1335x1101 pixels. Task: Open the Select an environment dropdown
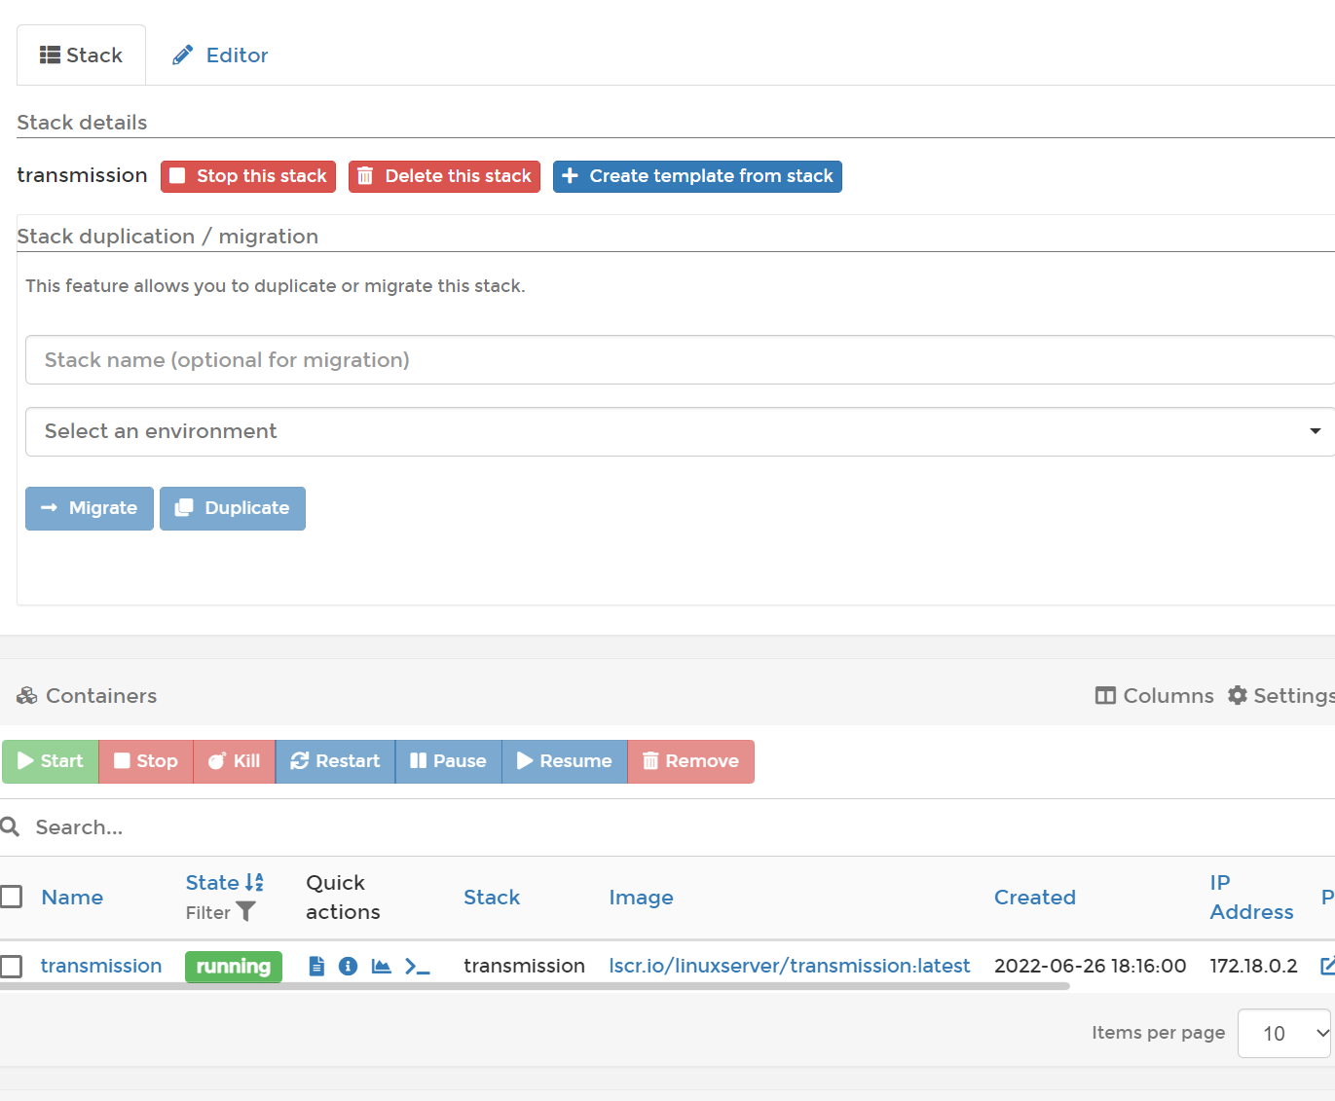click(680, 431)
